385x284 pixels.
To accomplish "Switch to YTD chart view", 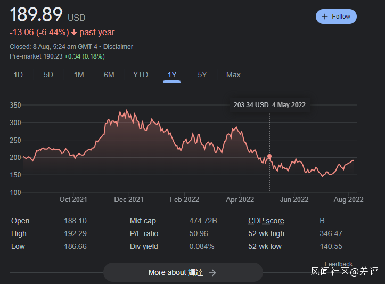I will (x=141, y=75).
